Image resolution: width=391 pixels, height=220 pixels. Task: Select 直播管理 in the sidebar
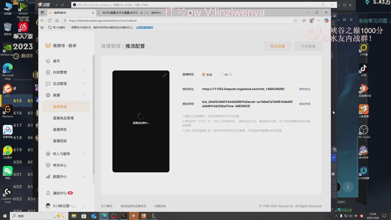coord(66,107)
